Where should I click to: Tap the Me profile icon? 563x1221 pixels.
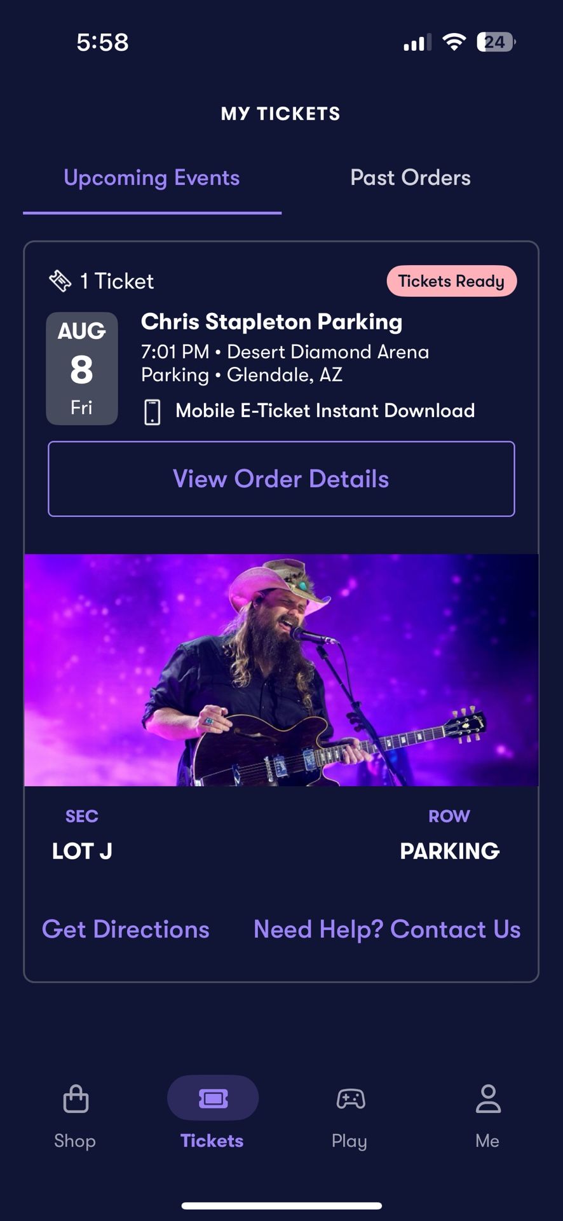tap(487, 1098)
